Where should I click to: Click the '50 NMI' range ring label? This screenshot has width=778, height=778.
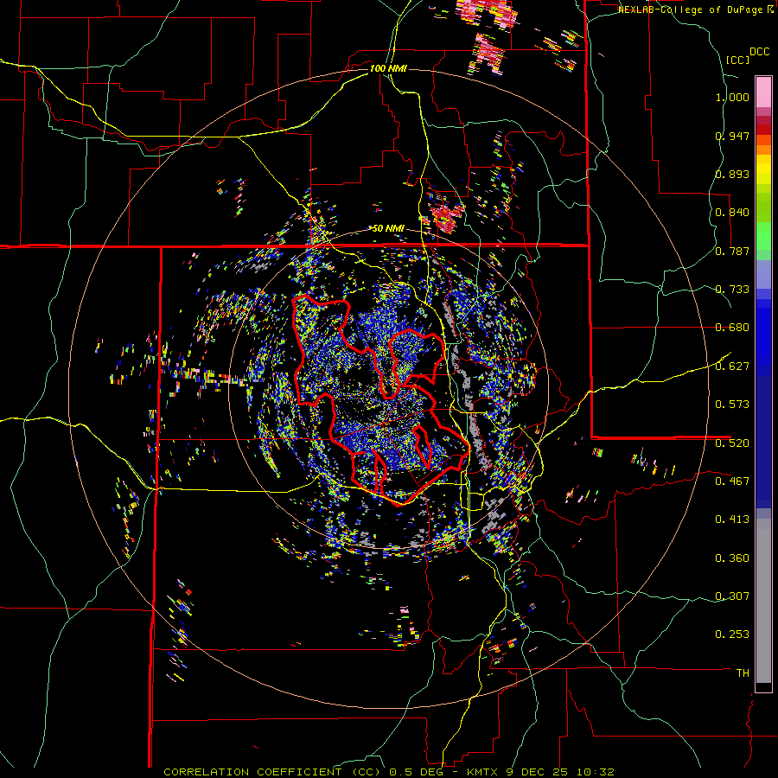point(388,228)
